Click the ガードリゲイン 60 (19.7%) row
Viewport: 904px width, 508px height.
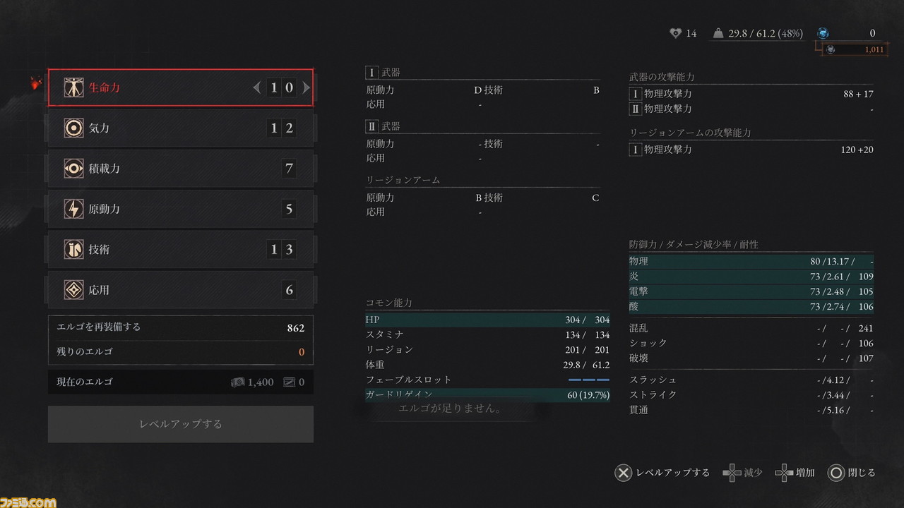coord(487,394)
